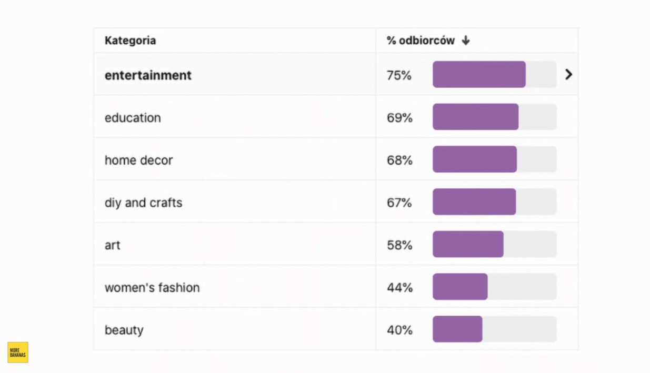The width and height of the screenshot is (650, 373).
Task: Click the Kategoria column header
Action: pos(130,41)
